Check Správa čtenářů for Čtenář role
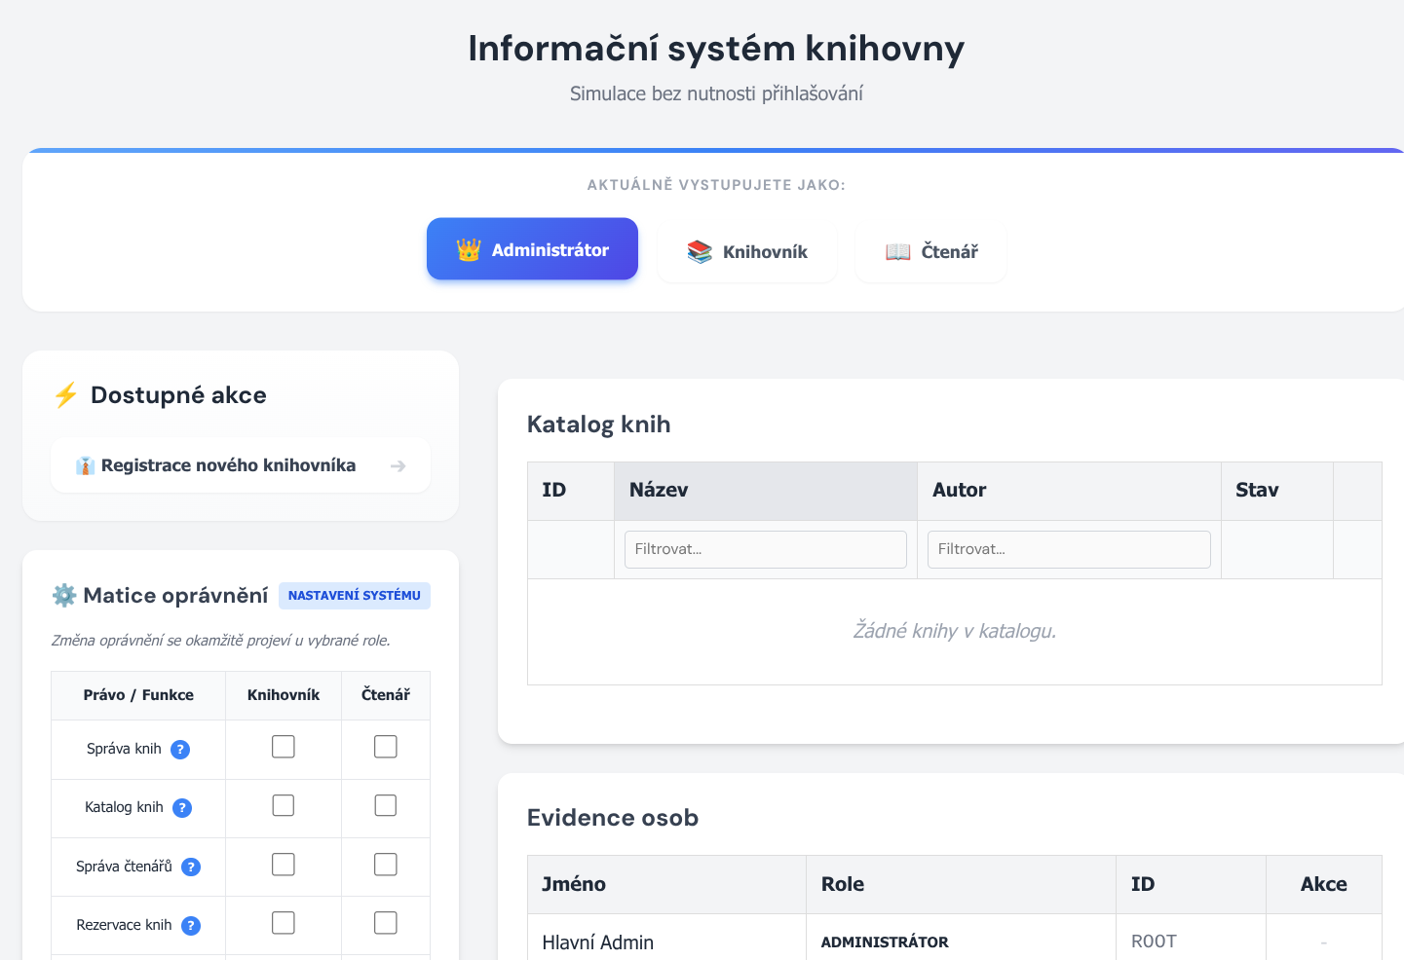Screen dimensions: 1404x960 [x=386, y=865]
